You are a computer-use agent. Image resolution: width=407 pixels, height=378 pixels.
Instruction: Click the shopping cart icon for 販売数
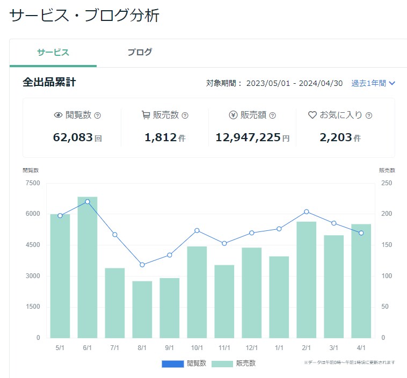pos(146,115)
